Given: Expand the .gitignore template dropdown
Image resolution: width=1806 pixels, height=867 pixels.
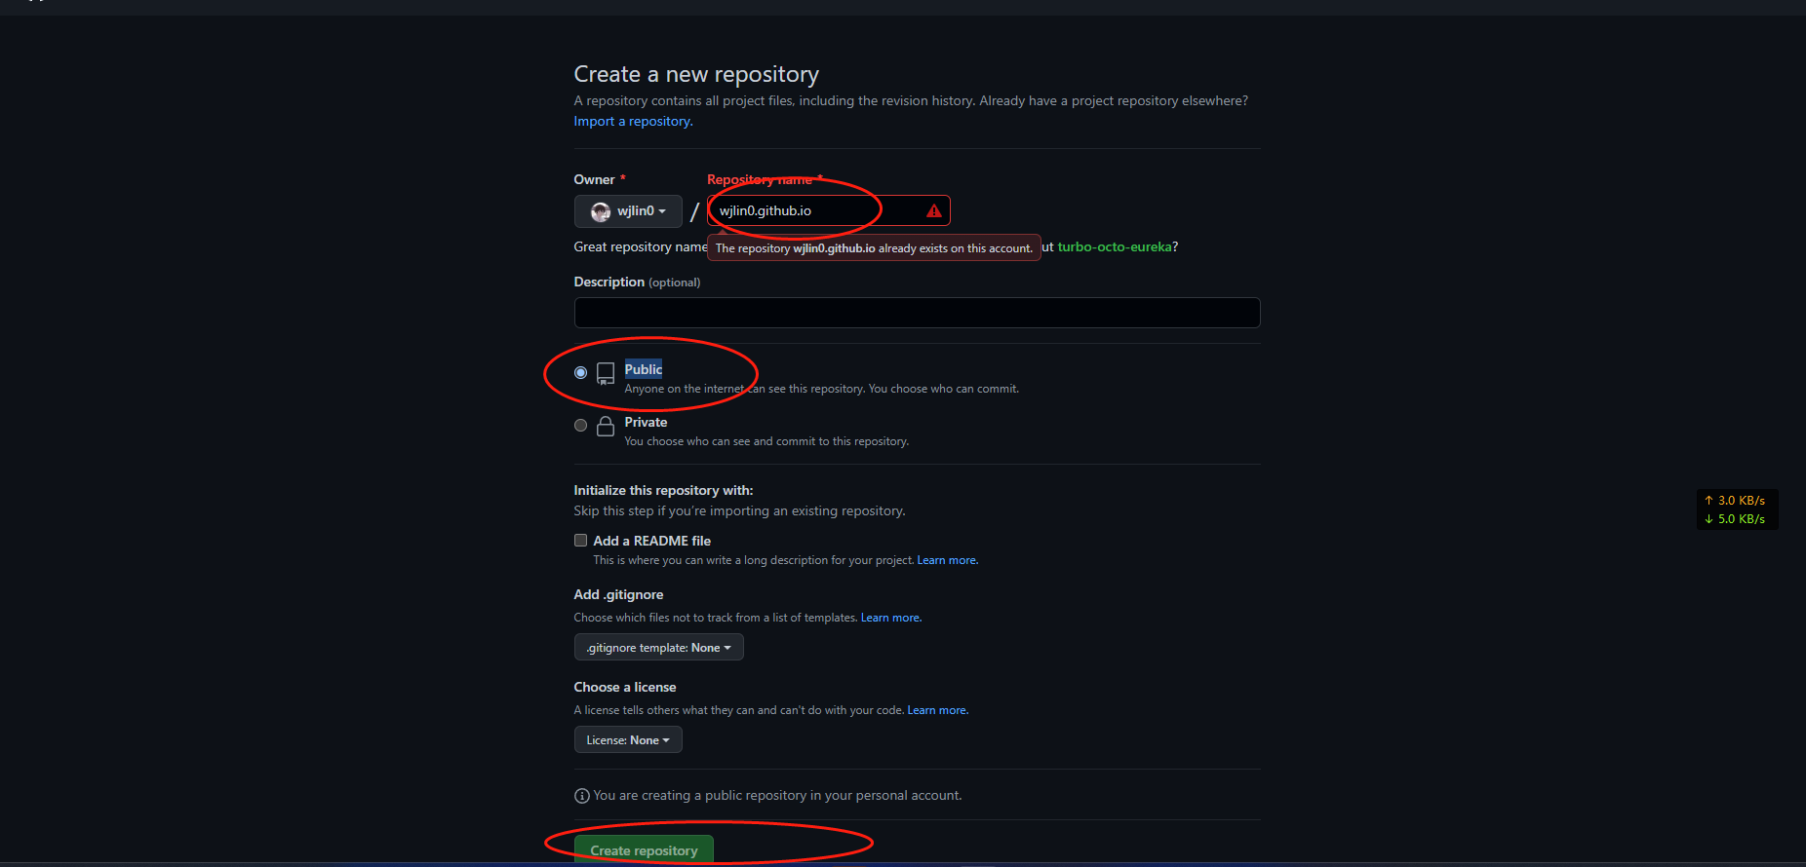Looking at the screenshot, I should tap(658, 647).
